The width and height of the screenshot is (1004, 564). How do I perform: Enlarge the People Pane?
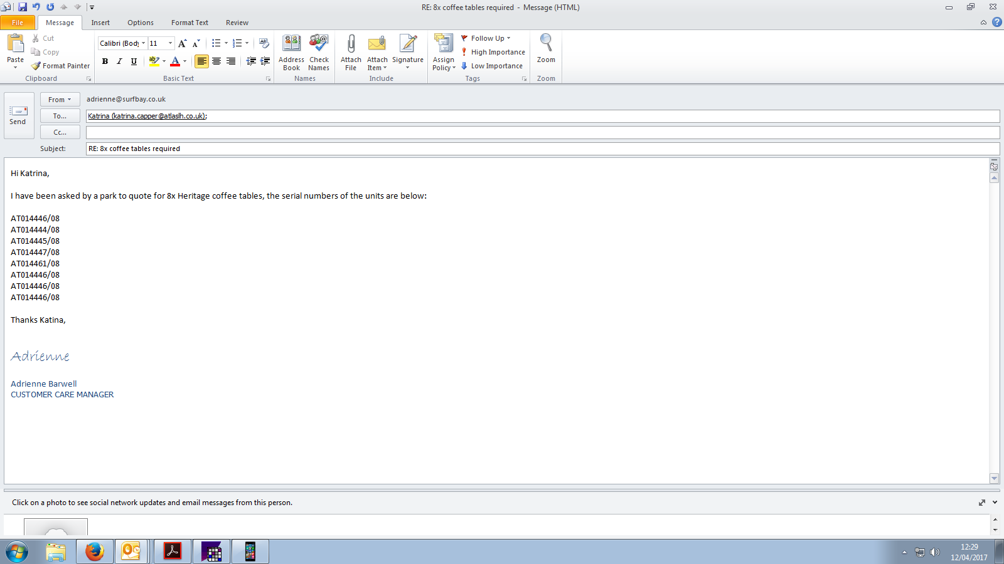coord(982,503)
